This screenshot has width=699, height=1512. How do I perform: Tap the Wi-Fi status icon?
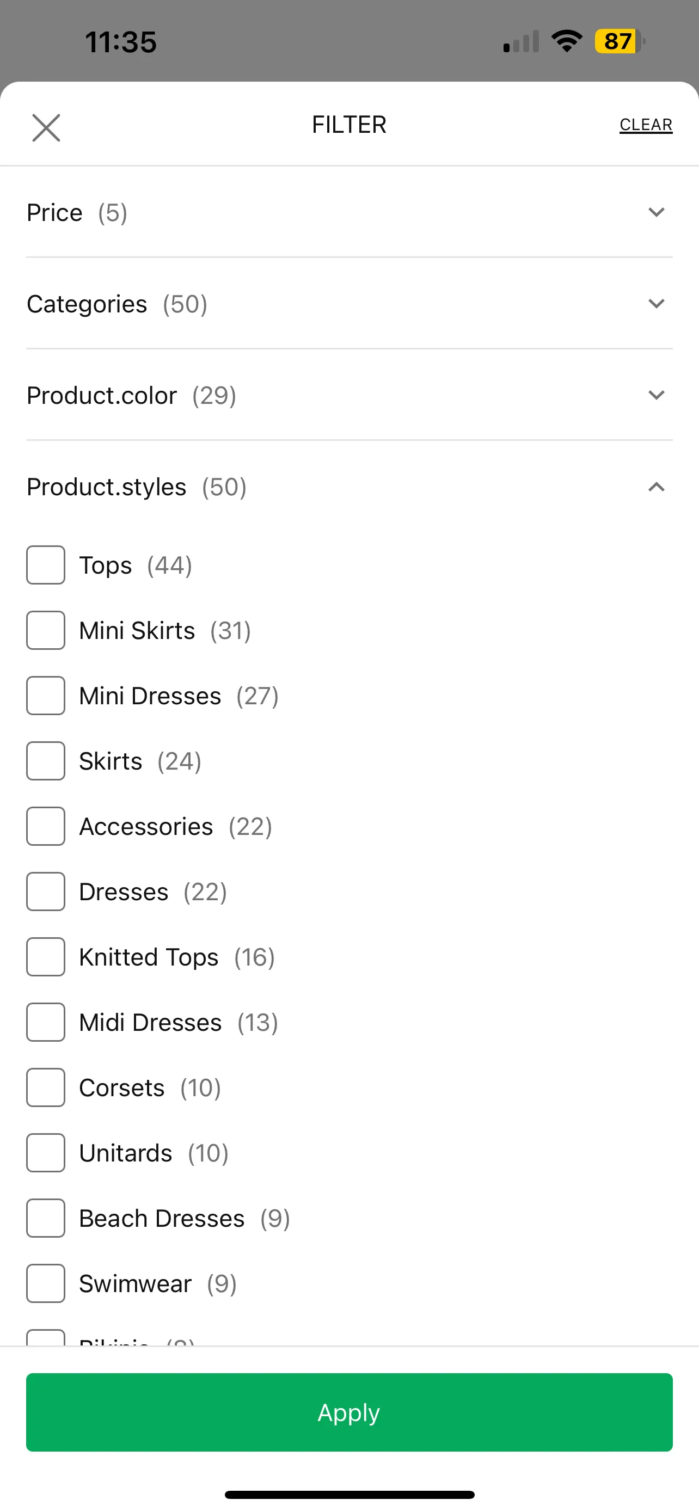[x=566, y=41]
